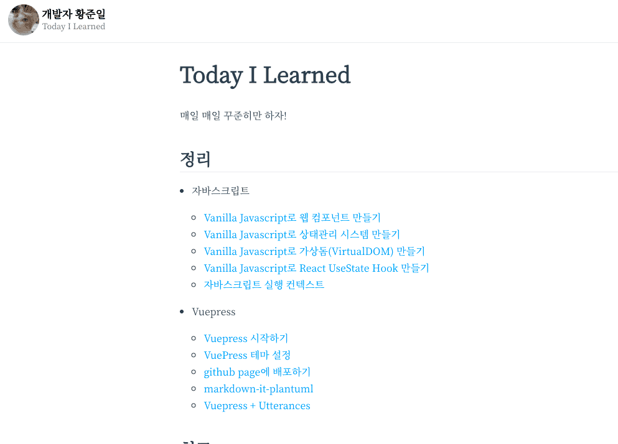Click the 매일 매일 꾸준히만 하자! tagline text
Screen dimensions: 618x444
click(x=233, y=116)
